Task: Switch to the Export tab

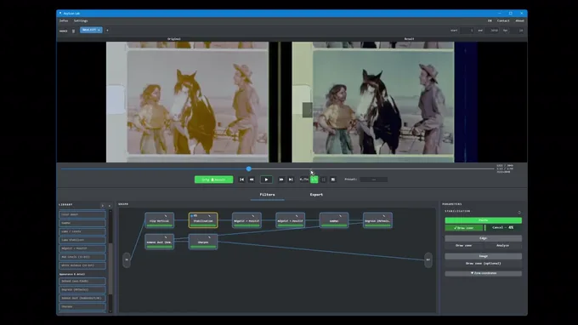Action: click(x=316, y=195)
